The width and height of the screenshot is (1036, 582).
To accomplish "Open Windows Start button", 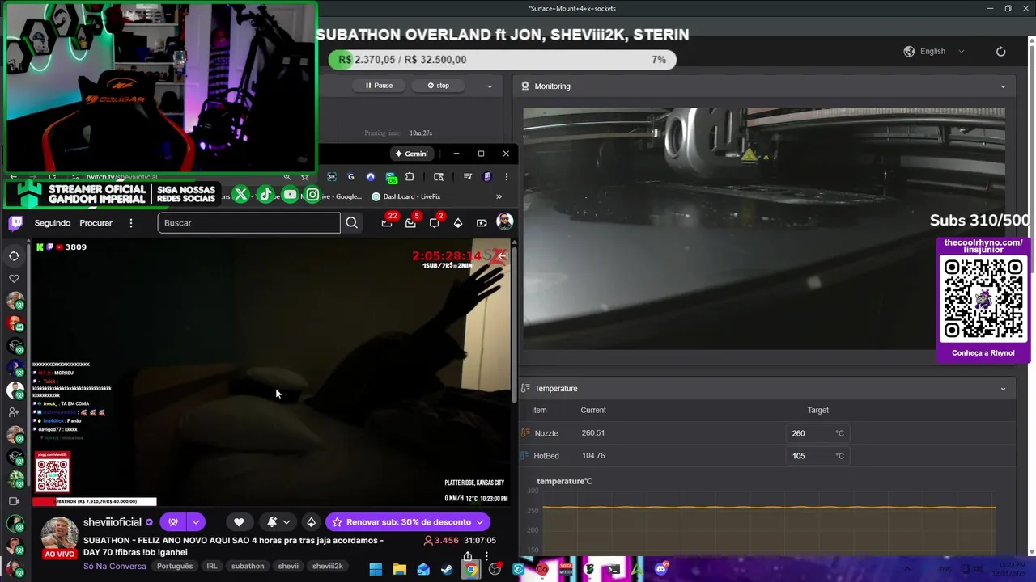I will (376, 569).
